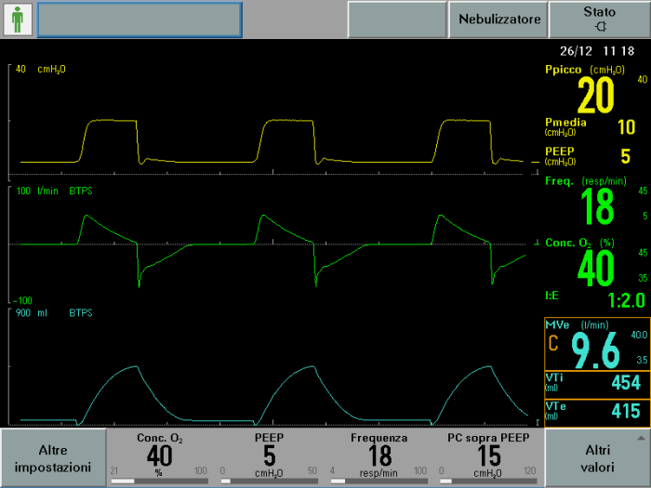Expand Altri valori additional values
Viewport: 651px width, 488px height.
point(597,457)
